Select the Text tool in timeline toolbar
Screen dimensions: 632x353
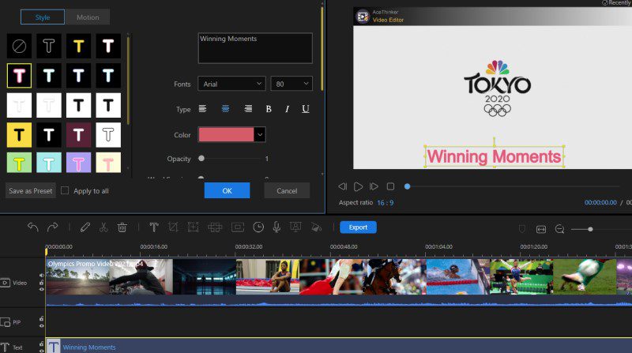[153, 227]
